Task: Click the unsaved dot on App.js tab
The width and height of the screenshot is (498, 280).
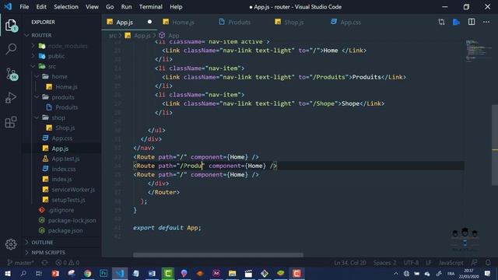Action: coord(149,22)
